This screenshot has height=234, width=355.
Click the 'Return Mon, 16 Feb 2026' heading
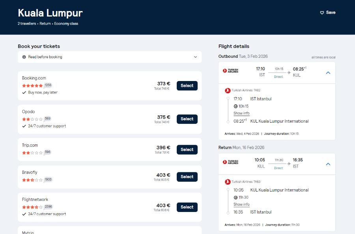tap(241, 147)
